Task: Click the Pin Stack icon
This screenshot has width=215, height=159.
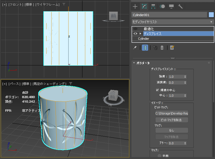Action: pos(135,48)
